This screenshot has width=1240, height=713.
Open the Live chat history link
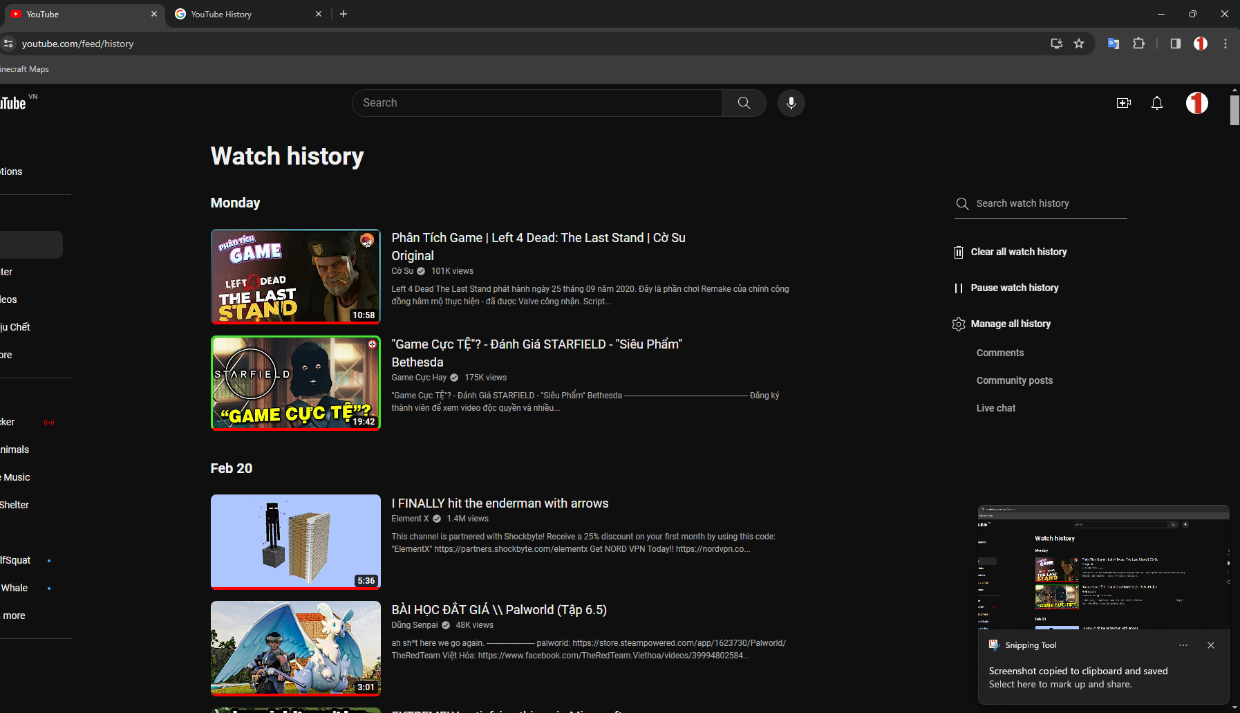pos(996,408)
